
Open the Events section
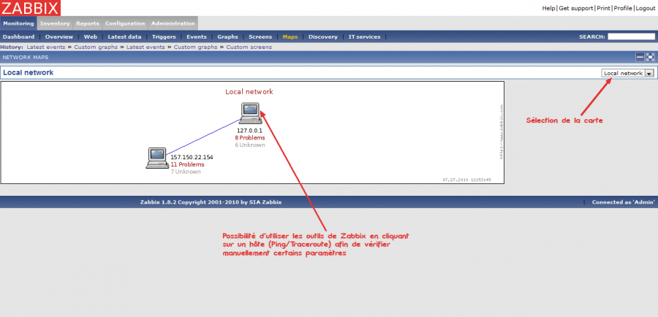197,37
